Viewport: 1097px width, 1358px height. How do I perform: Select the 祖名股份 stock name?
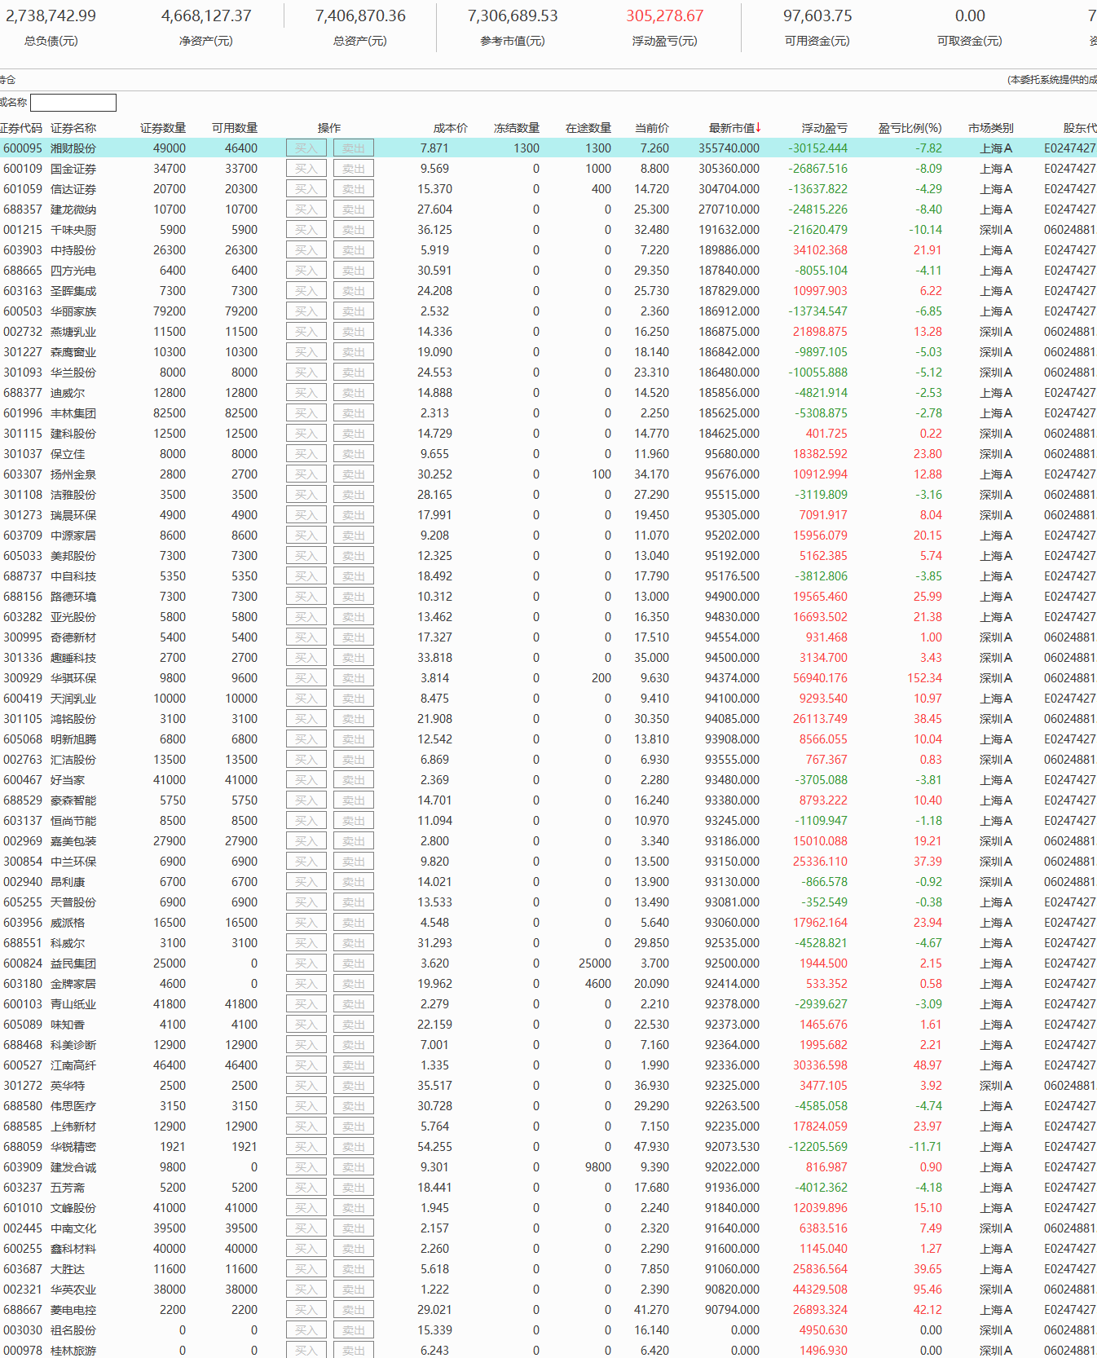(73, 1330)
